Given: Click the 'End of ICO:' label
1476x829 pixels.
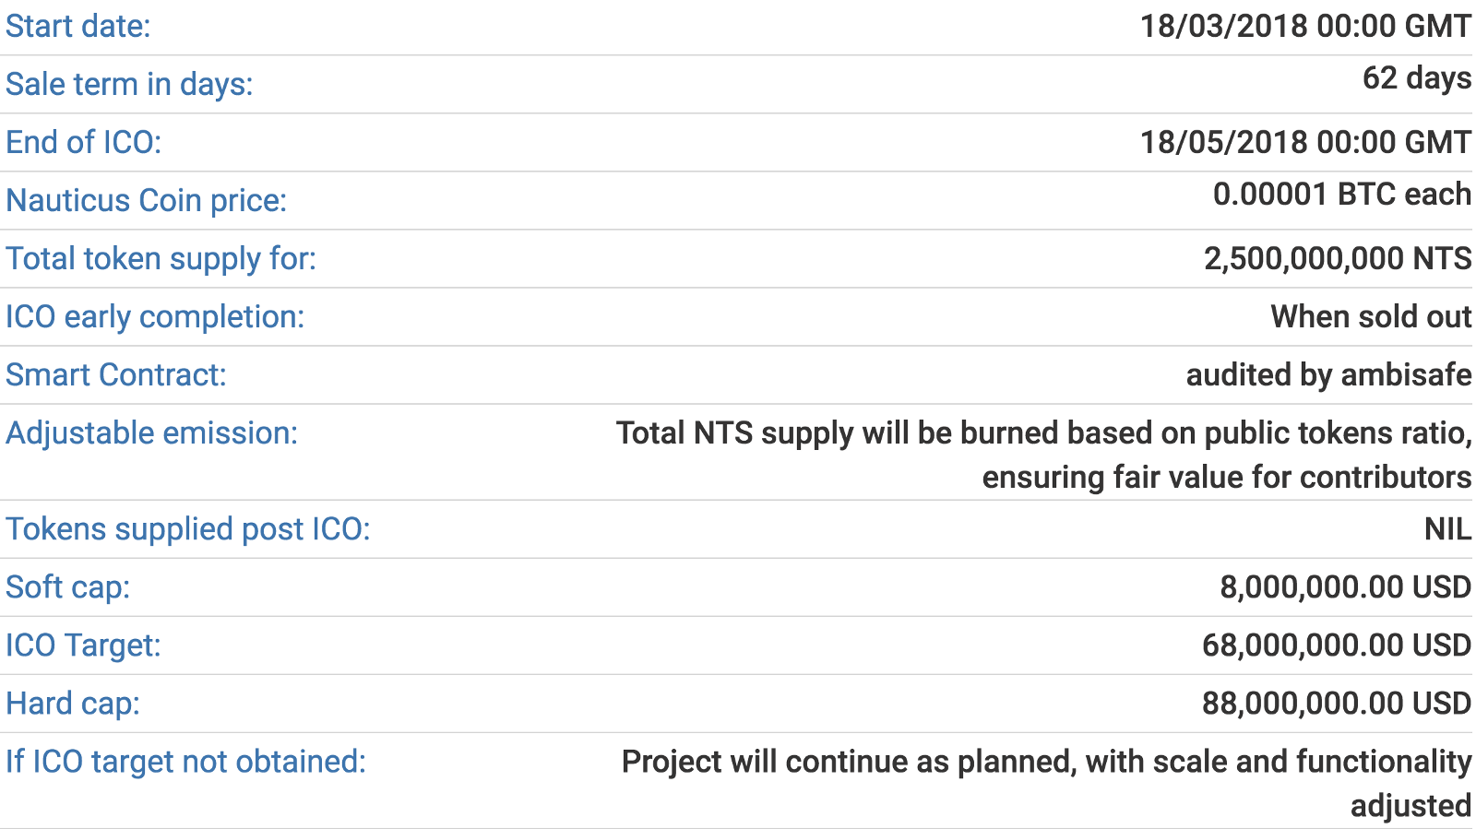Looking at the screenshot, I should (x=84, y=142).
